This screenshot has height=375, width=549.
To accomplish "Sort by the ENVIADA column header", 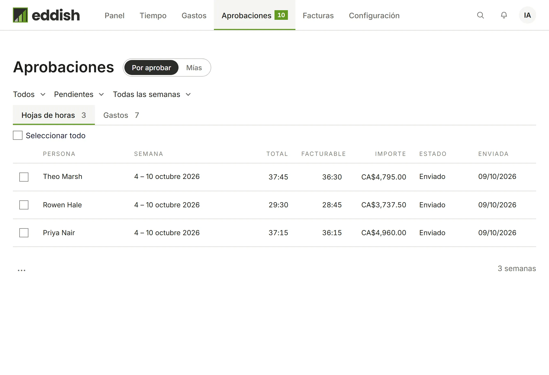I will coord(493,154).
